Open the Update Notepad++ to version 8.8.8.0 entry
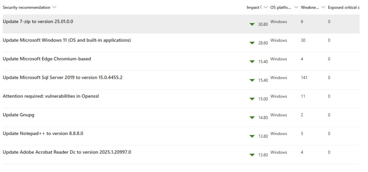The width and height of the screenshot is (368, 172). (43, 133)
